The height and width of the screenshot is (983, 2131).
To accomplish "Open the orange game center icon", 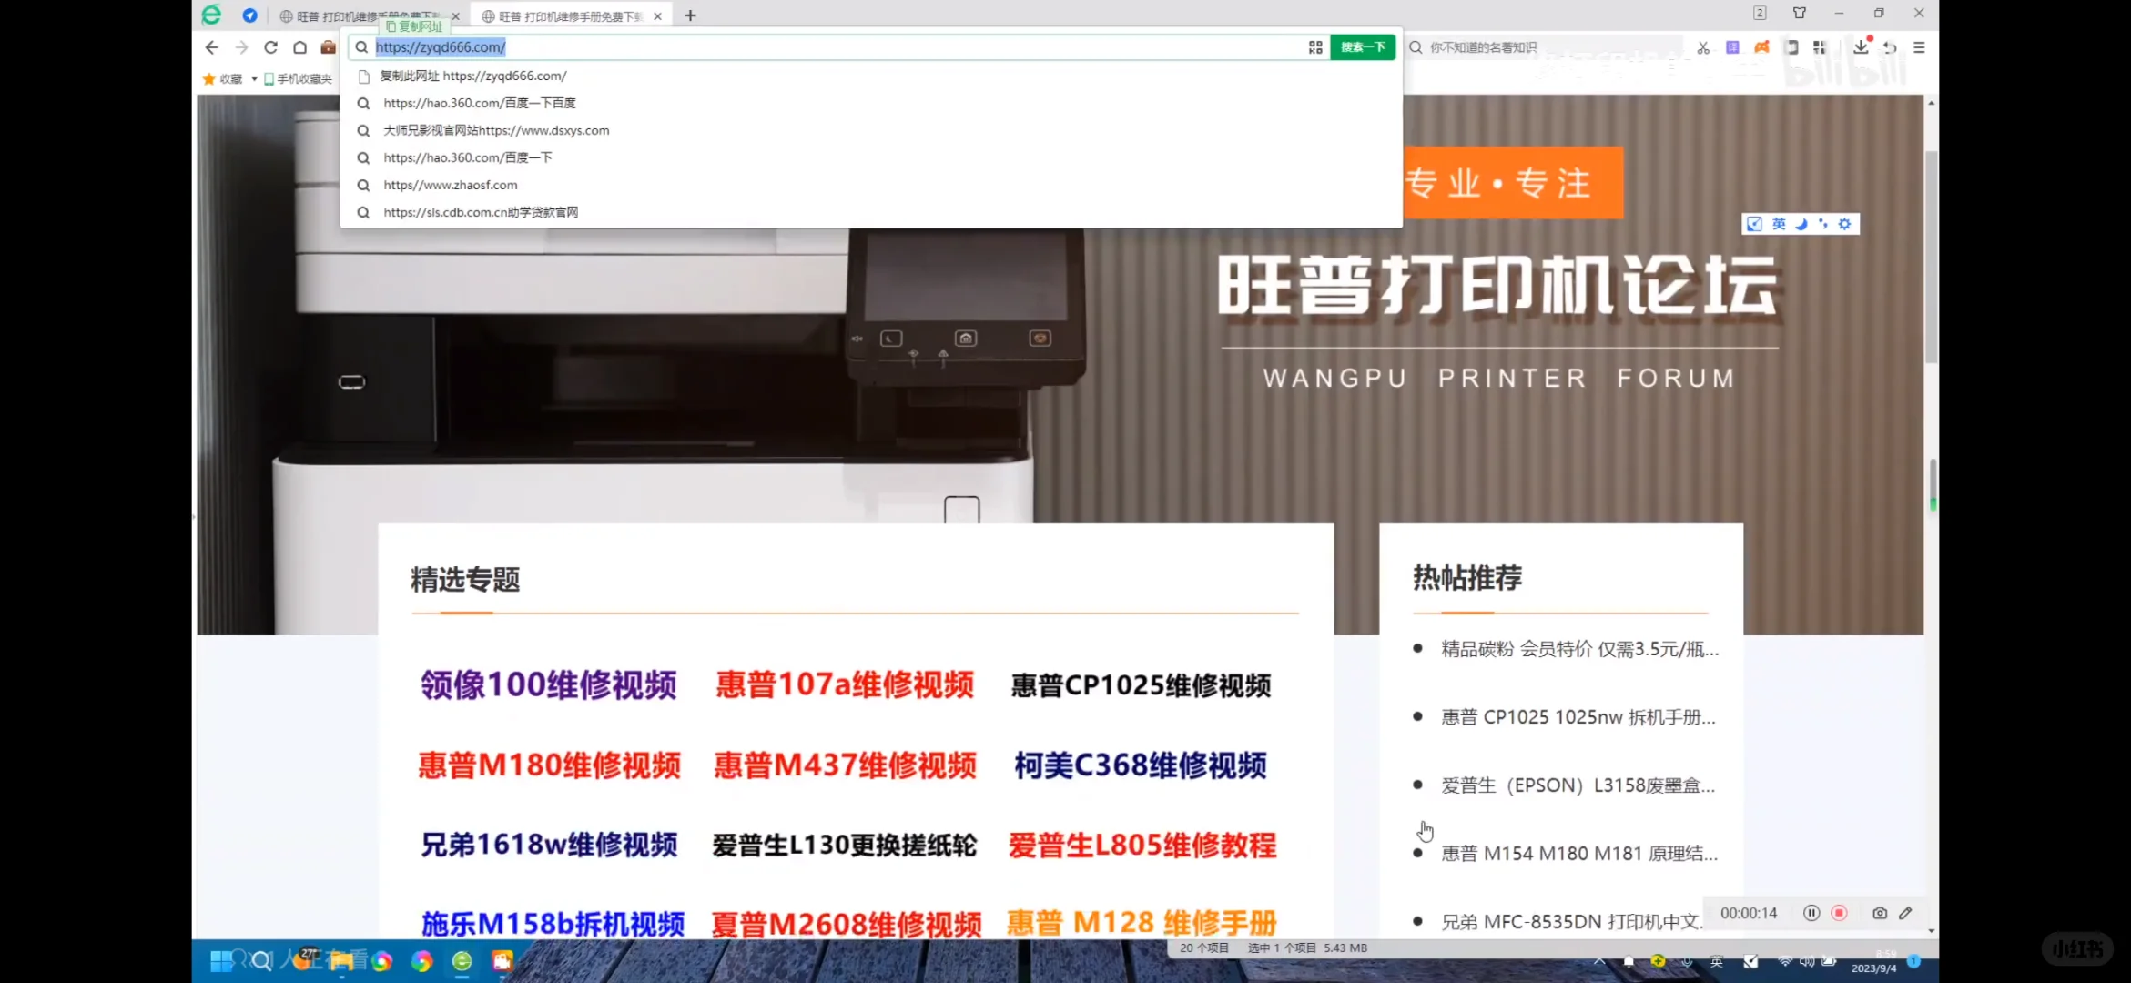I will pyautogui.click(x=1761, y=47).
